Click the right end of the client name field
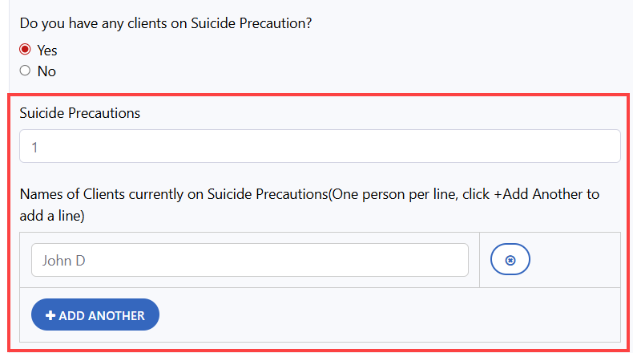 tap(449, 260)
